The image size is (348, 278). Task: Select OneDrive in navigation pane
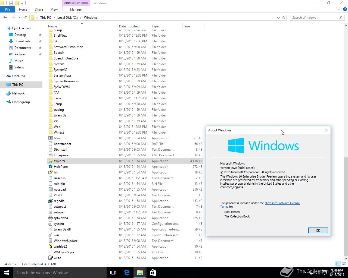tap(19, 76)
